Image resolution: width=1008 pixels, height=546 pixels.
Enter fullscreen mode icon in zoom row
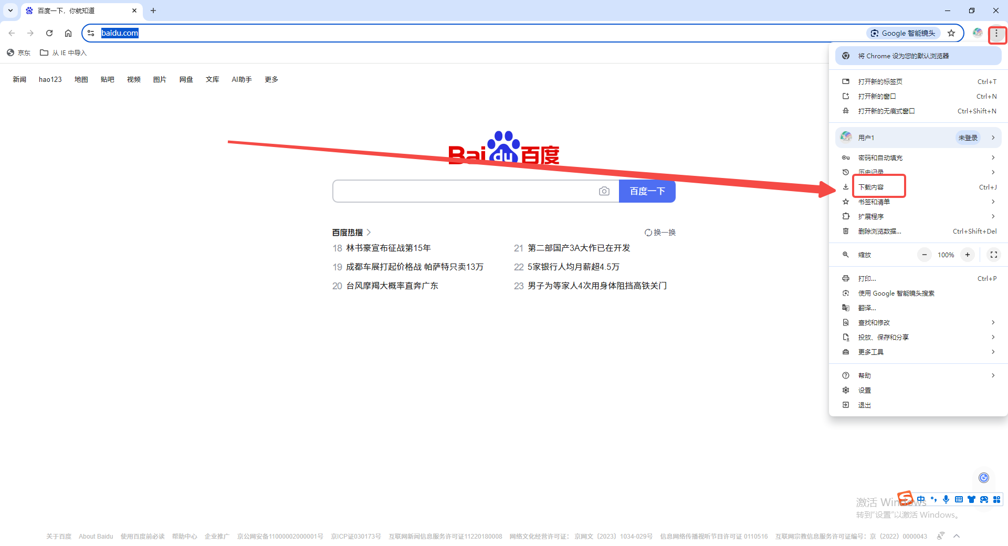993,255
